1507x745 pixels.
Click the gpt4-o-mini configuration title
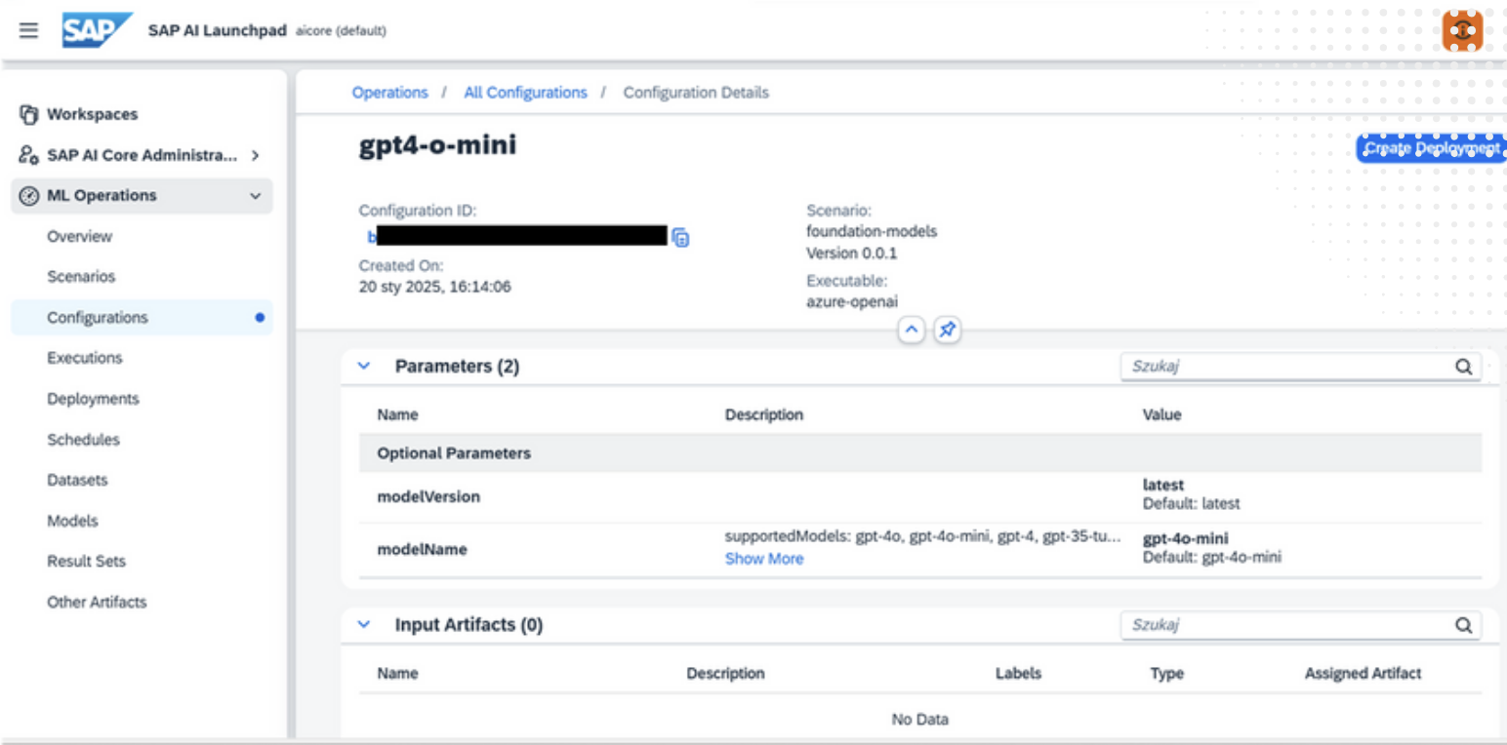pyautogui.click(x=437, y=145)
